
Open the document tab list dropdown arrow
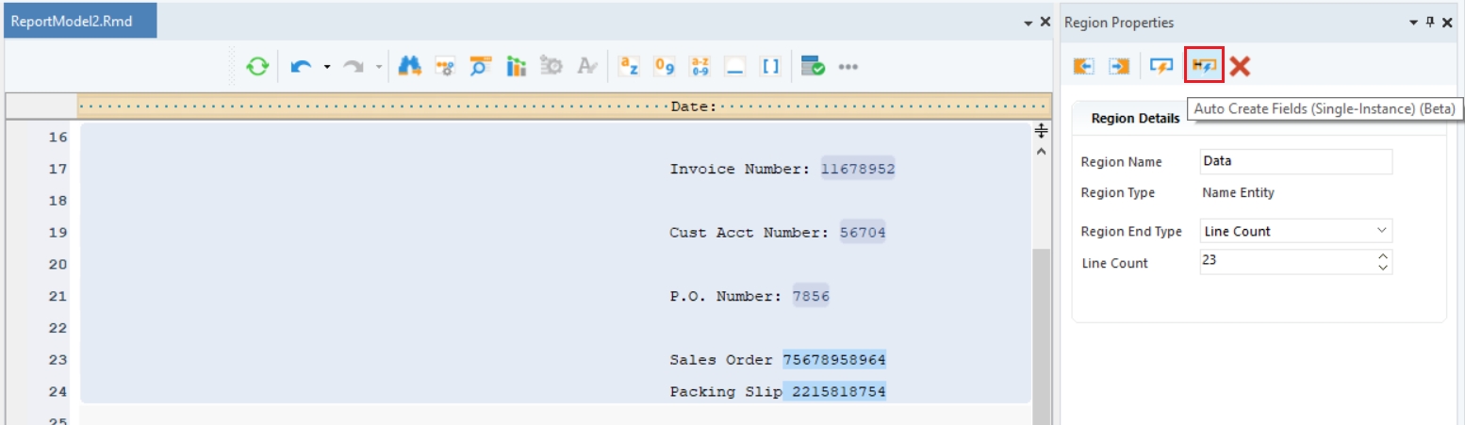[x=1029, y=23]
